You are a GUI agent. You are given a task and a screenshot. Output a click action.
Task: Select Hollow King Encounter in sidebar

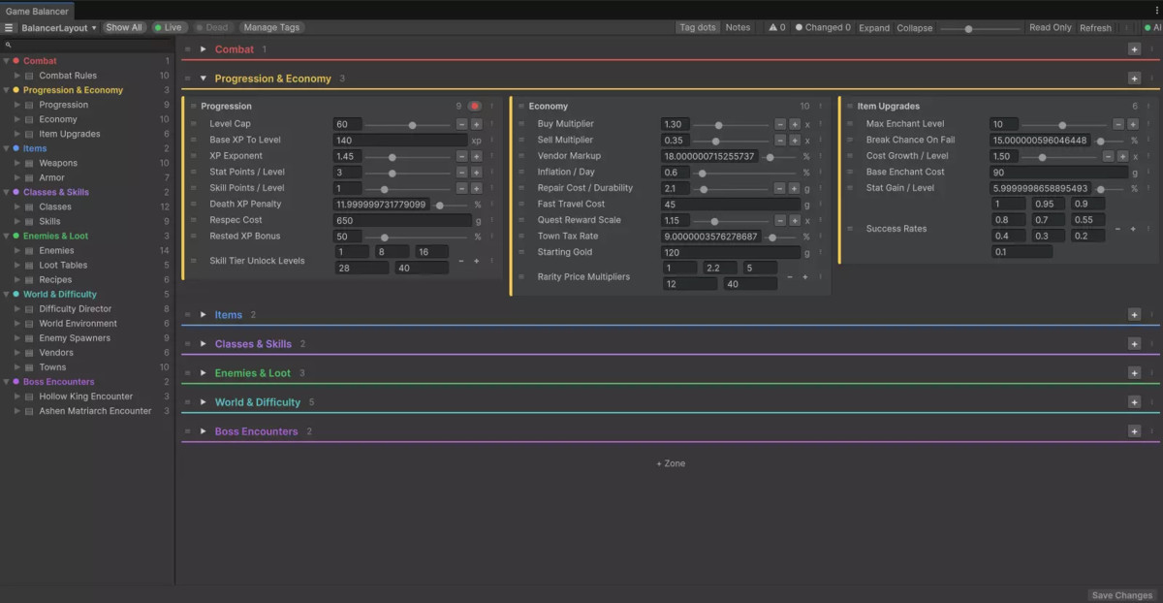[87, 397]
